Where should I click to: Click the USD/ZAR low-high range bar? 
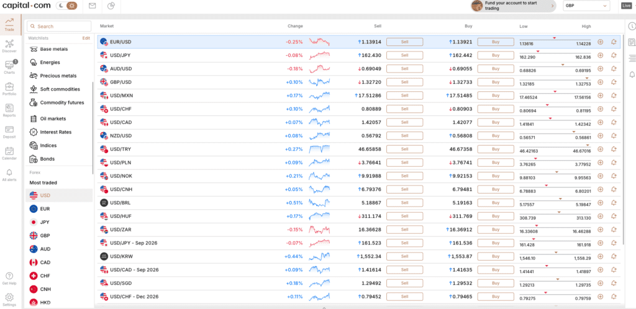point(555,228)
